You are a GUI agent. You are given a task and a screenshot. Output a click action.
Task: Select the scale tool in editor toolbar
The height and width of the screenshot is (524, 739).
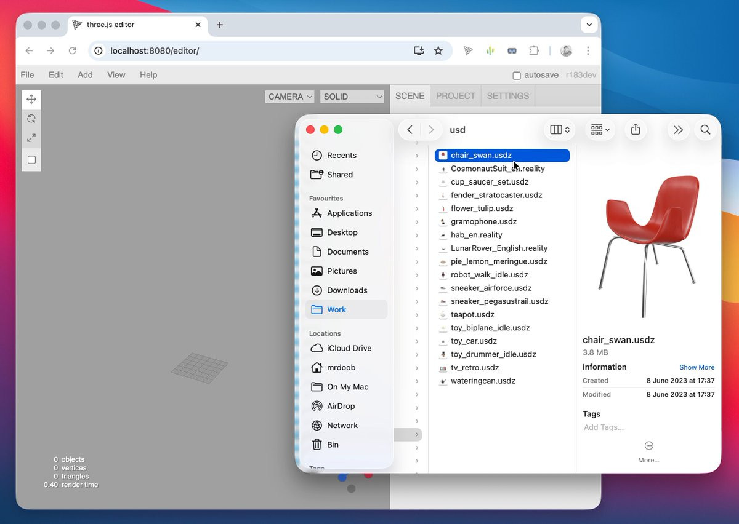pyautogui.click(x=31, y=138)
